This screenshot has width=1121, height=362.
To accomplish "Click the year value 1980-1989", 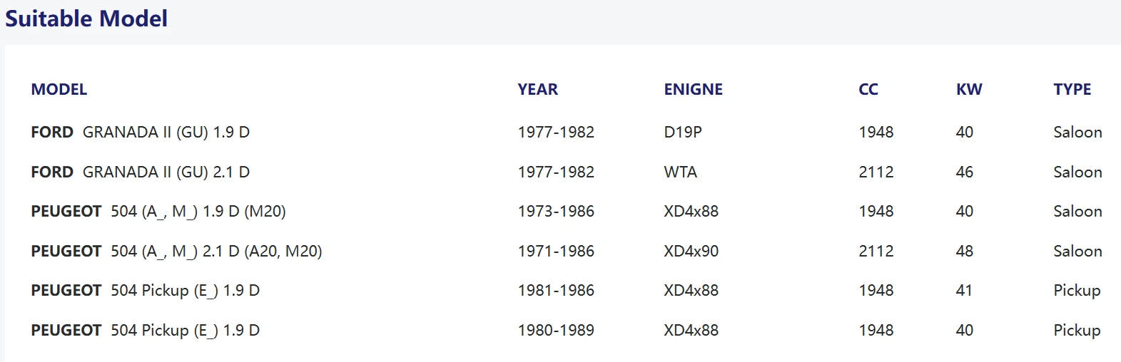I will pyautogui.click(x=556, y=331).
